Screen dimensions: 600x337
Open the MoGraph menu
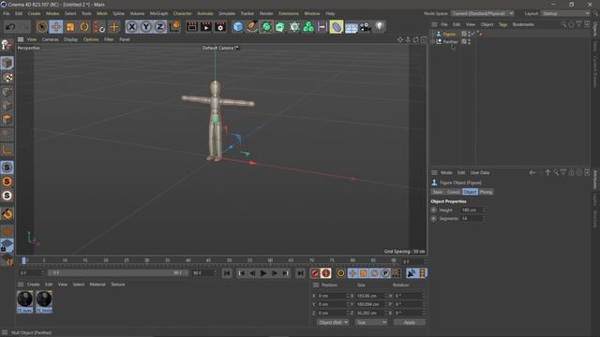[158, 13]
